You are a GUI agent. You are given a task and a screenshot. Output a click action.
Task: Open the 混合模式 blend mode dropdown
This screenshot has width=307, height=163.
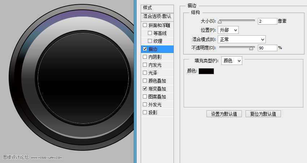[x=242, y=39]
